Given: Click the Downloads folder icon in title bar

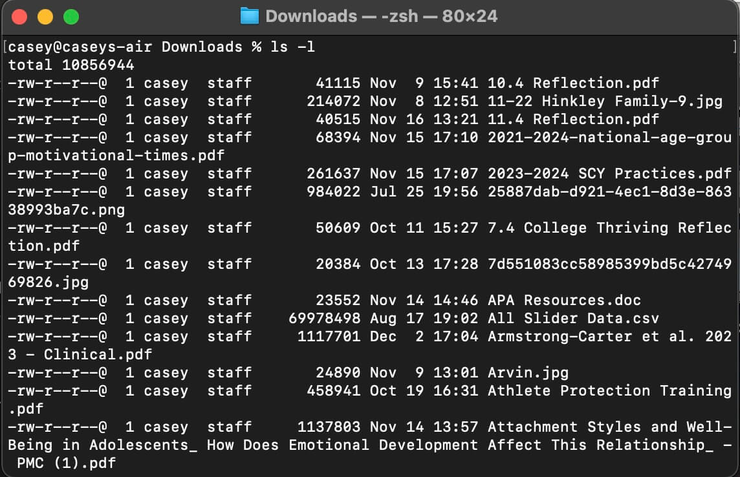Looking at the screenshot, I should click(249, 16).
